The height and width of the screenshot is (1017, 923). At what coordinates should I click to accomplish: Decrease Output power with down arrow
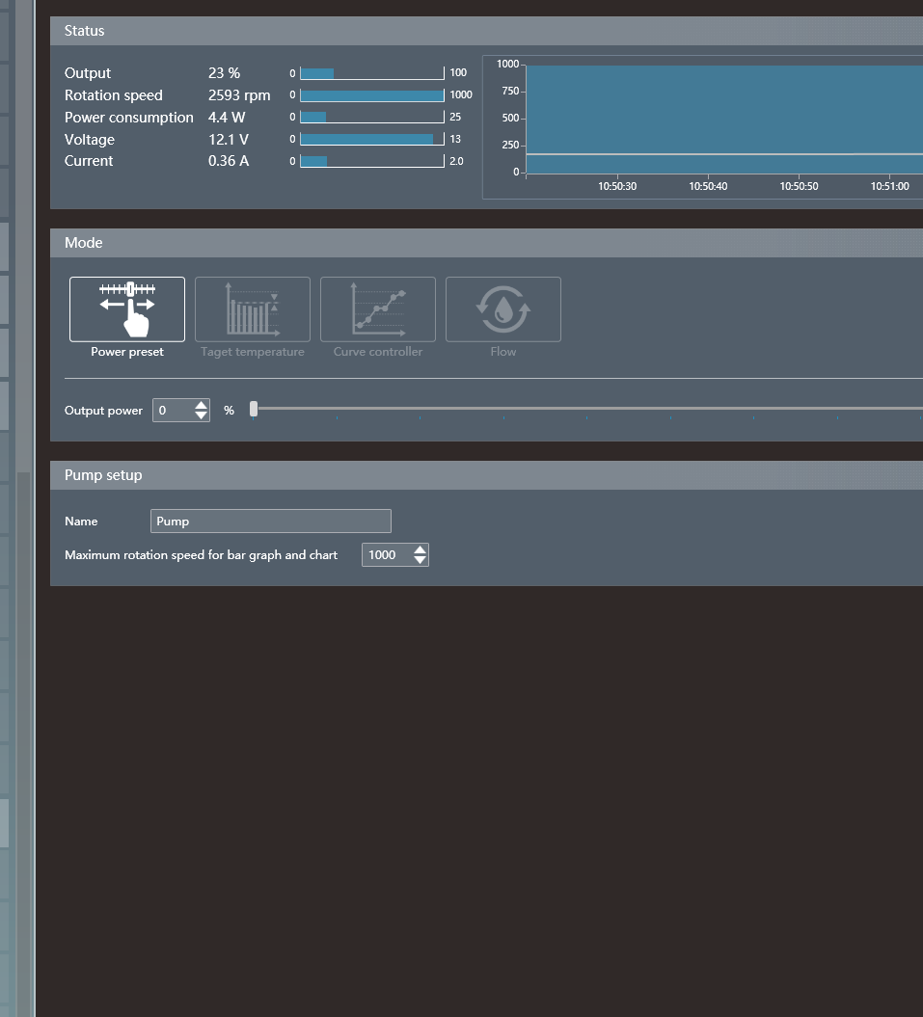pyautogui.click(x=201, y=415)
